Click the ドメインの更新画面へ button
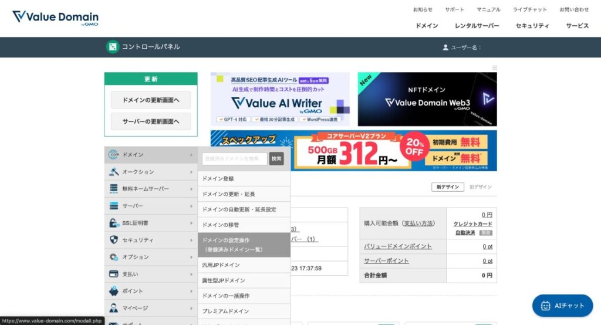Image resolution: width=601 pixels, height=325 pixels. (x=151, y=100)
